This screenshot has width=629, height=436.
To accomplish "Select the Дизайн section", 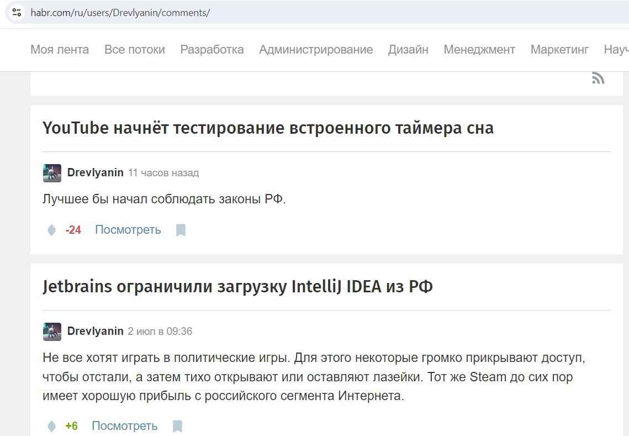I will (408, 49).
